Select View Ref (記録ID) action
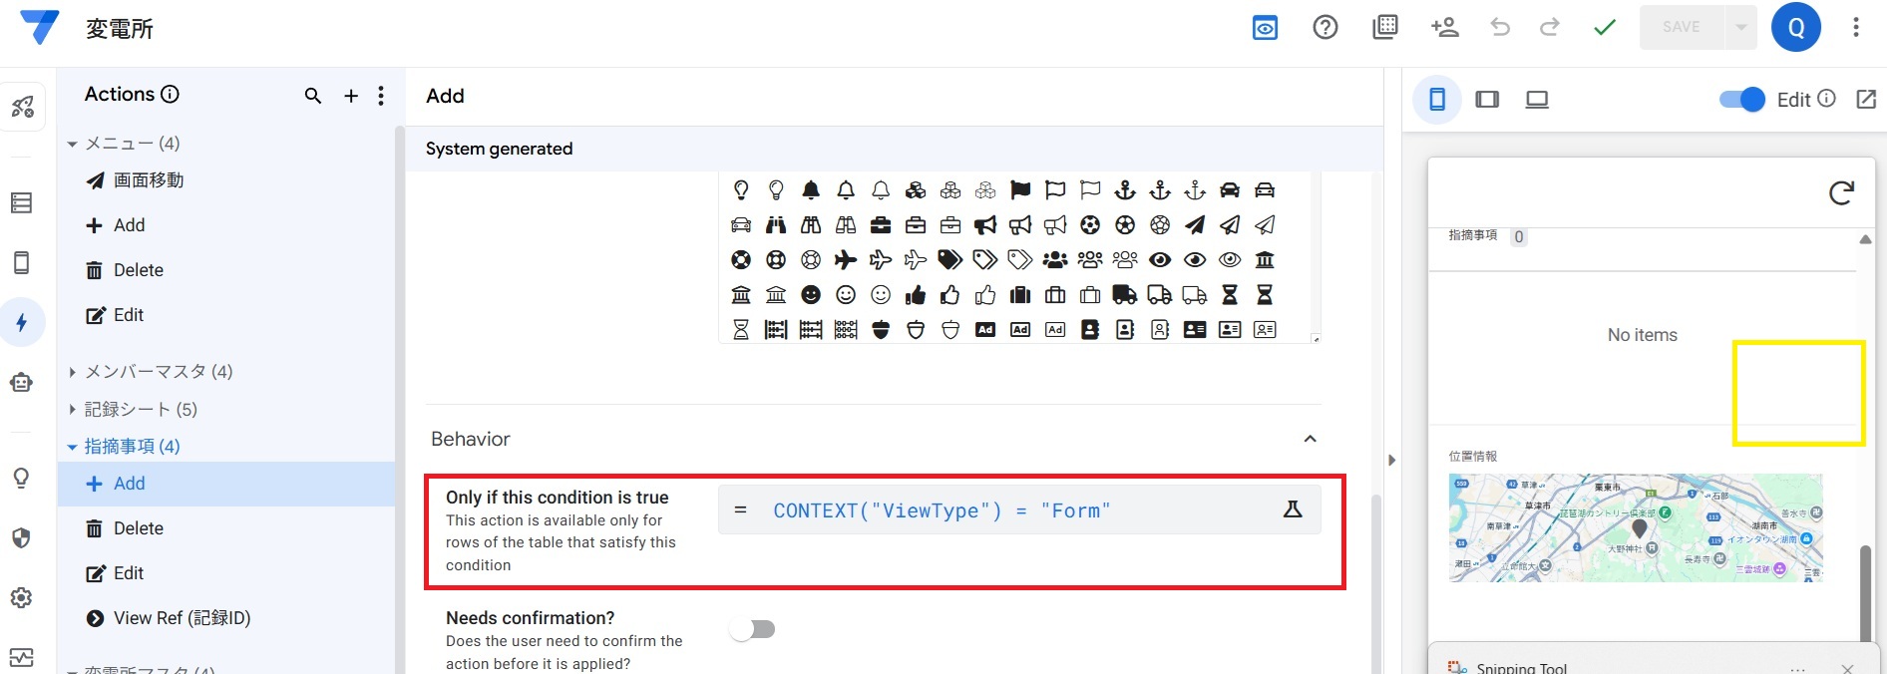Viewport: 1887px width, 674px height. coord(182,618)
